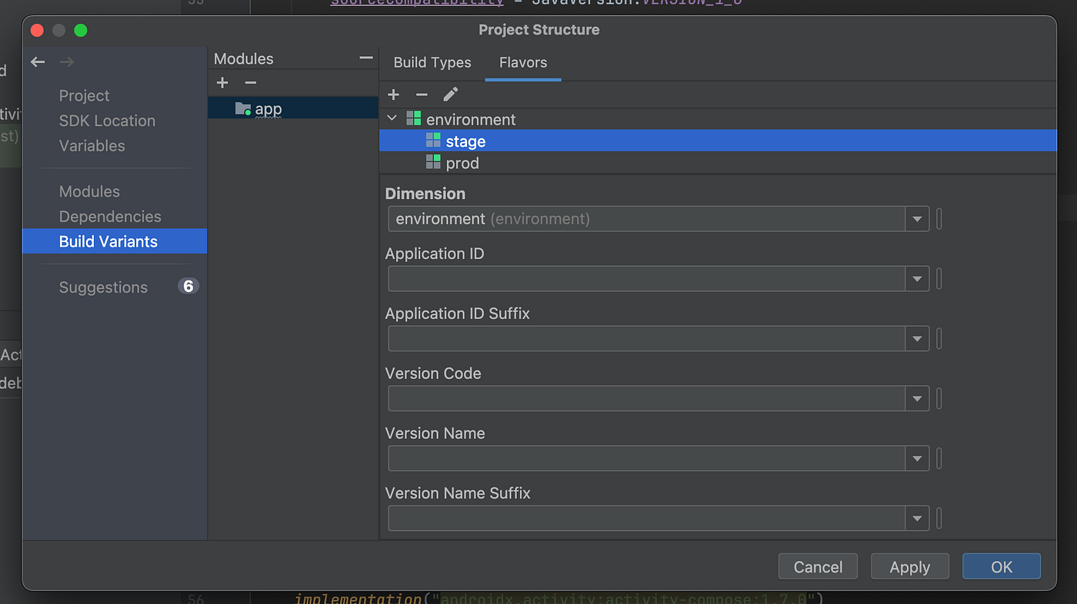Add a flavor with the plus icon
1077x604 pixels.
394,95
